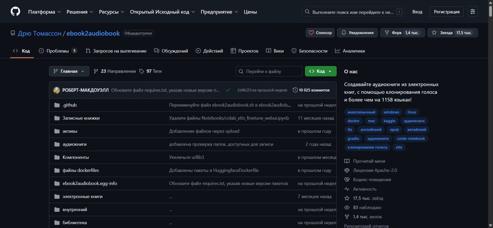Open ebook2audiobook repository link

(94, 33)
